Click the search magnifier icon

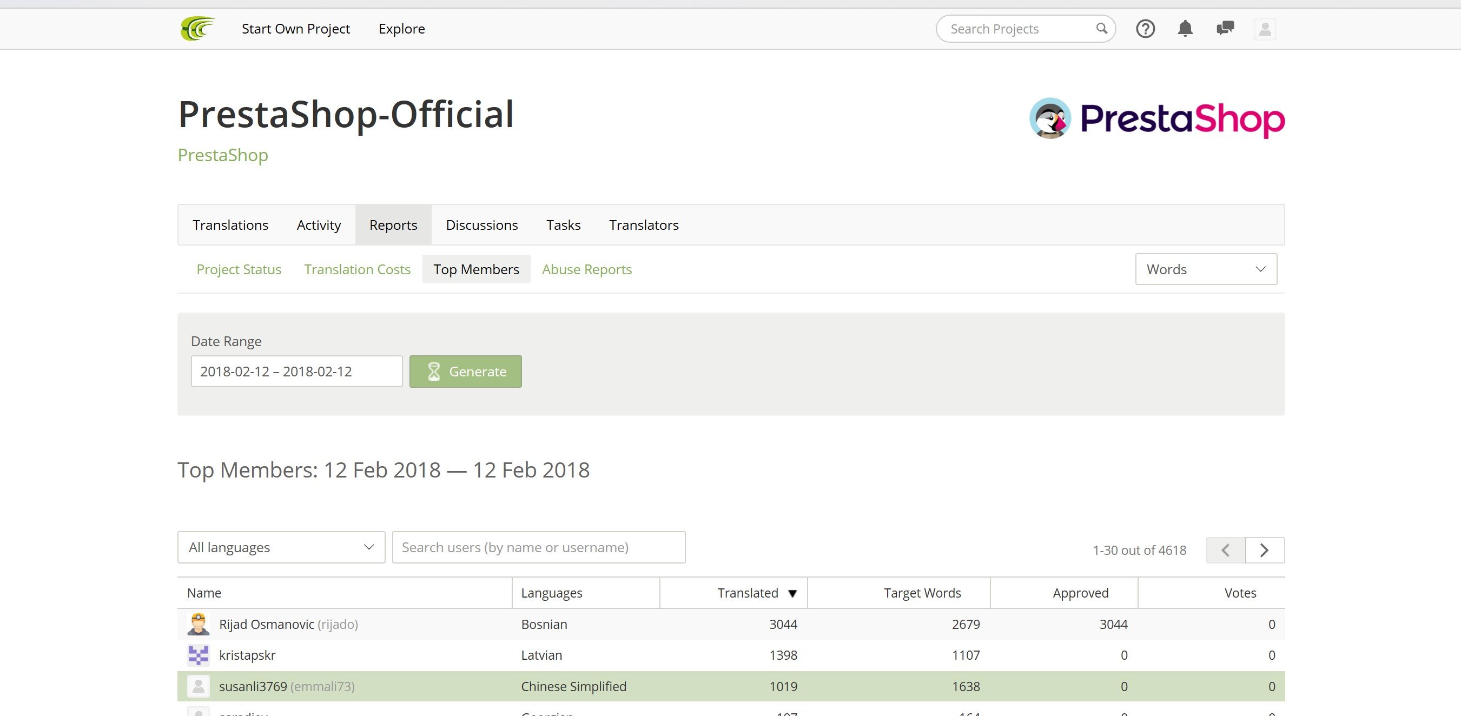point(1101,28)
